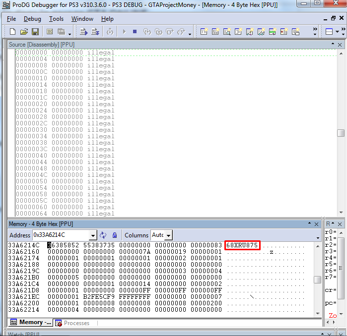
Task: Click the New file toolbar icon
Action: [x=12, y=32]
